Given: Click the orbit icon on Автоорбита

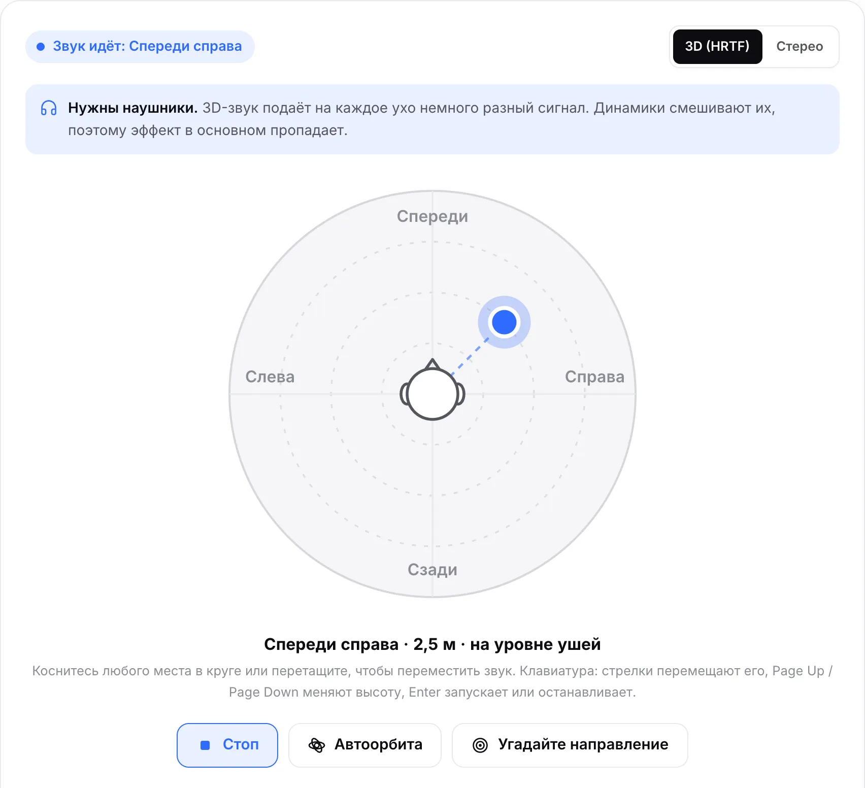Looking at the screenshot, I should [x=317, y=745].
